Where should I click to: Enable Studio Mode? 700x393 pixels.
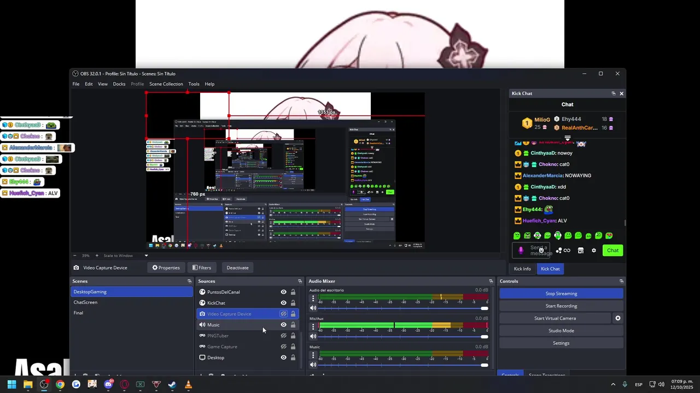[x=561, y=331]
